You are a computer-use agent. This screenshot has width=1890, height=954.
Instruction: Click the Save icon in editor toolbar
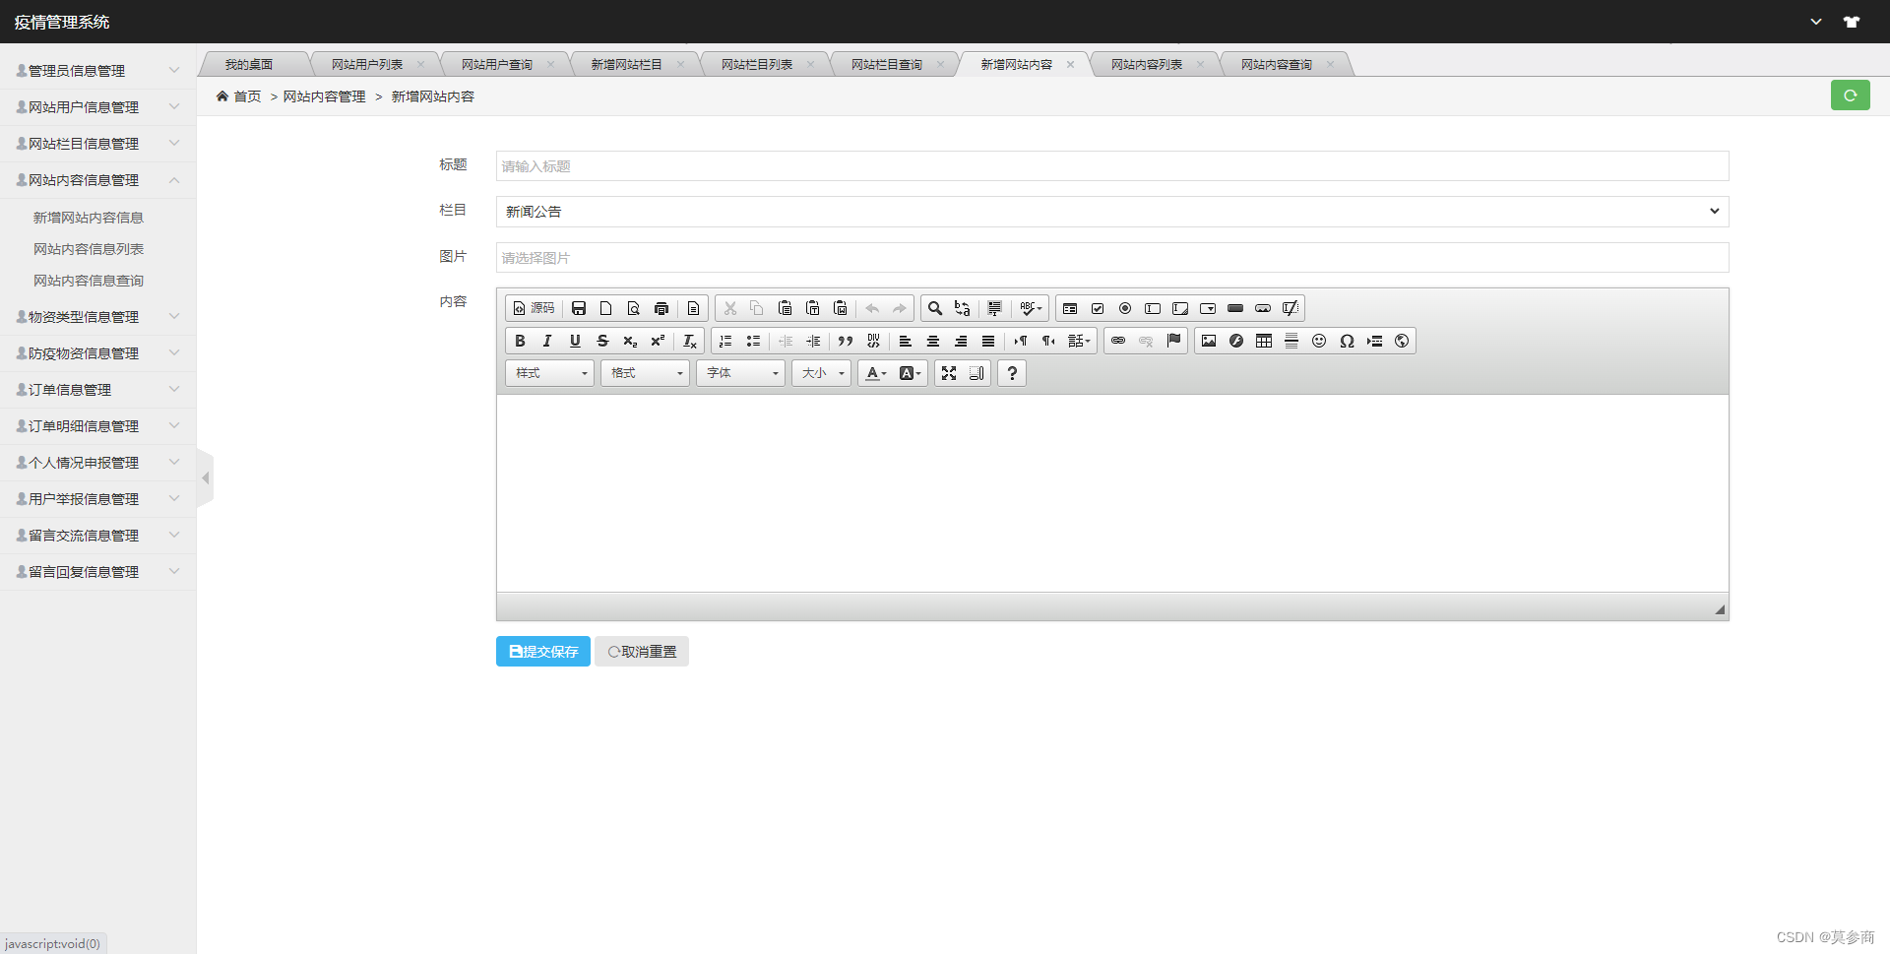pos(579,308)
